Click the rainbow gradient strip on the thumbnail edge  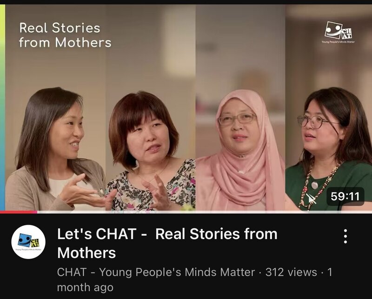point(2,107)
